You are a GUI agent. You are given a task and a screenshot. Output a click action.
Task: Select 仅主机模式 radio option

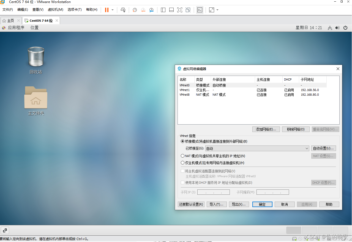(182, 163)
